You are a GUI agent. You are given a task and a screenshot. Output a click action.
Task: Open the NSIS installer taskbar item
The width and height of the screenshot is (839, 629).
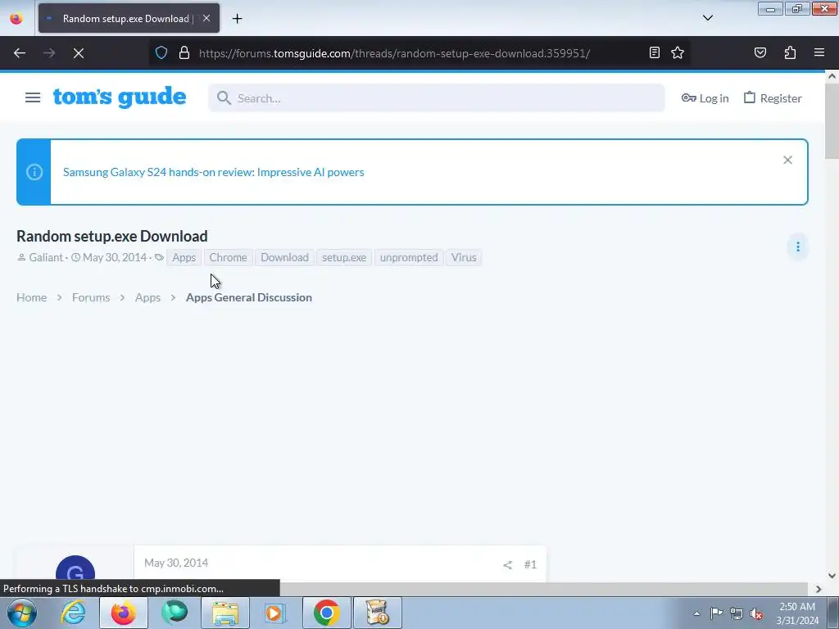coord(377,613)
